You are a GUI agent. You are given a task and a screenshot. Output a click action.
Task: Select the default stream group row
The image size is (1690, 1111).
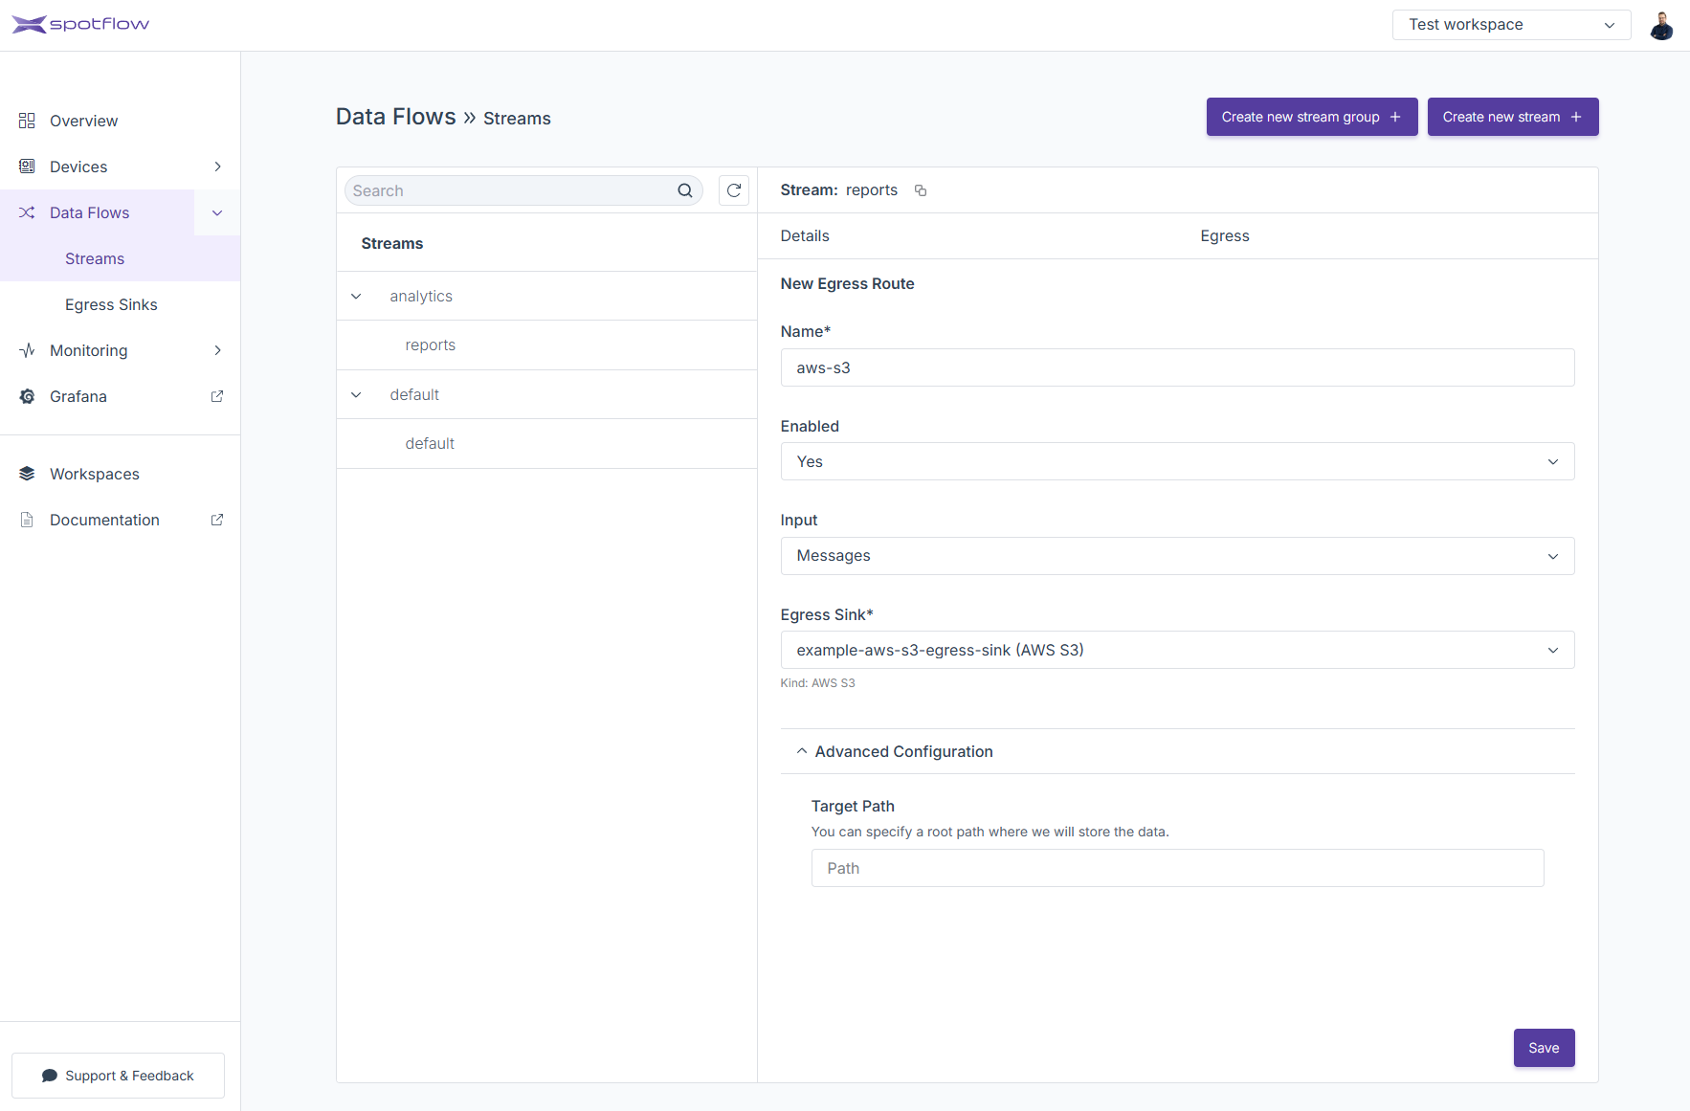point(546,394)
